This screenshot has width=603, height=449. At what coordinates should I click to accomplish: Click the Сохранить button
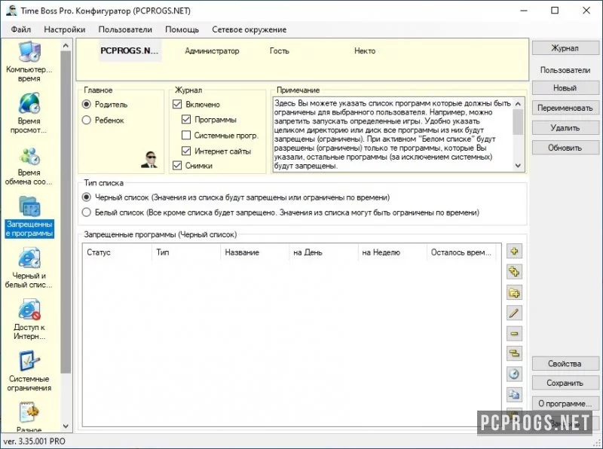565,383
